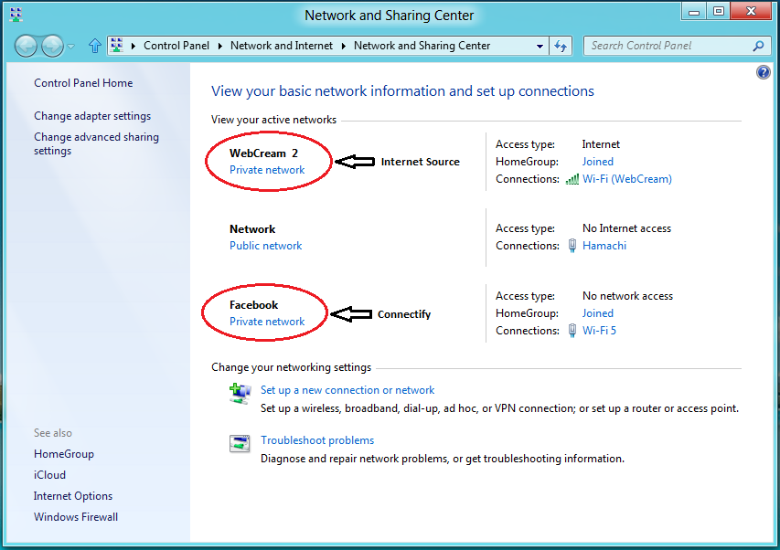Click Set up a new connection or network

point(347,390)
